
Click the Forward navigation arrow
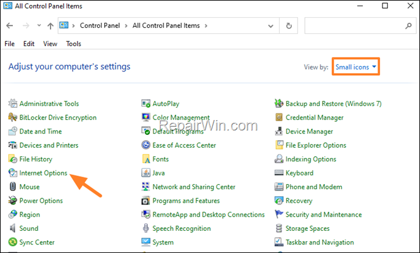coord(26,25)
